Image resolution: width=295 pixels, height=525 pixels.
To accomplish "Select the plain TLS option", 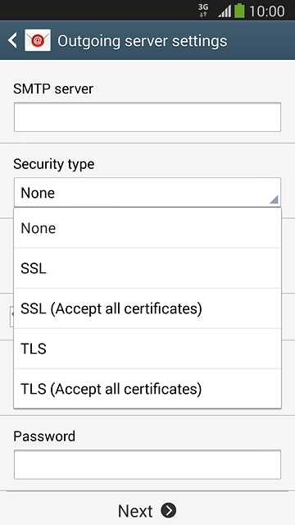I will pos(147,349).
